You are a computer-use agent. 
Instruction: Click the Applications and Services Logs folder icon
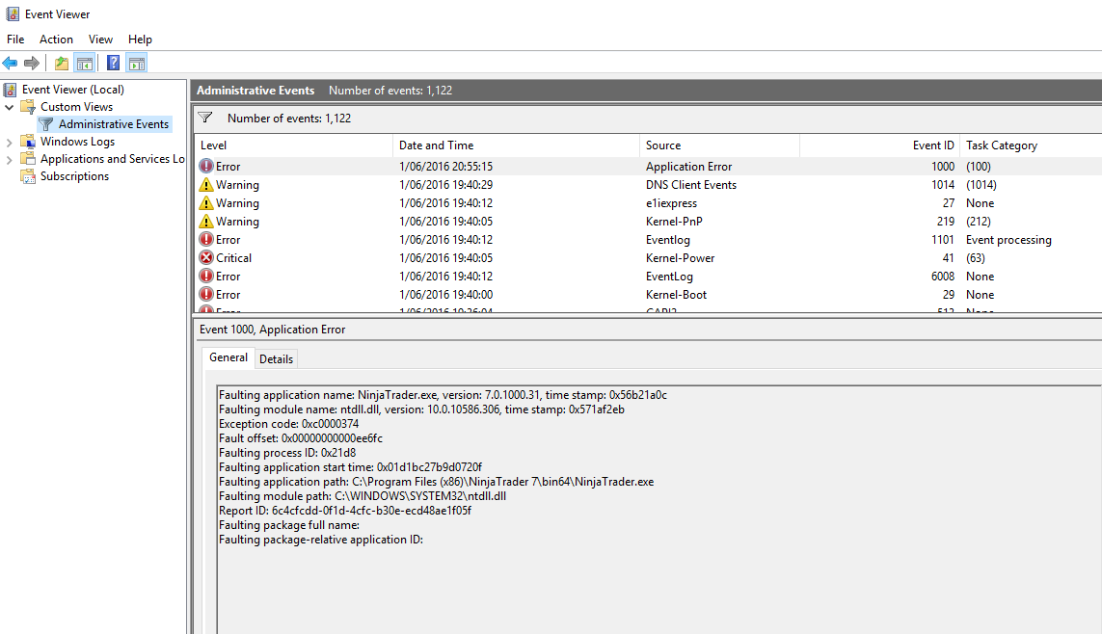28,159
